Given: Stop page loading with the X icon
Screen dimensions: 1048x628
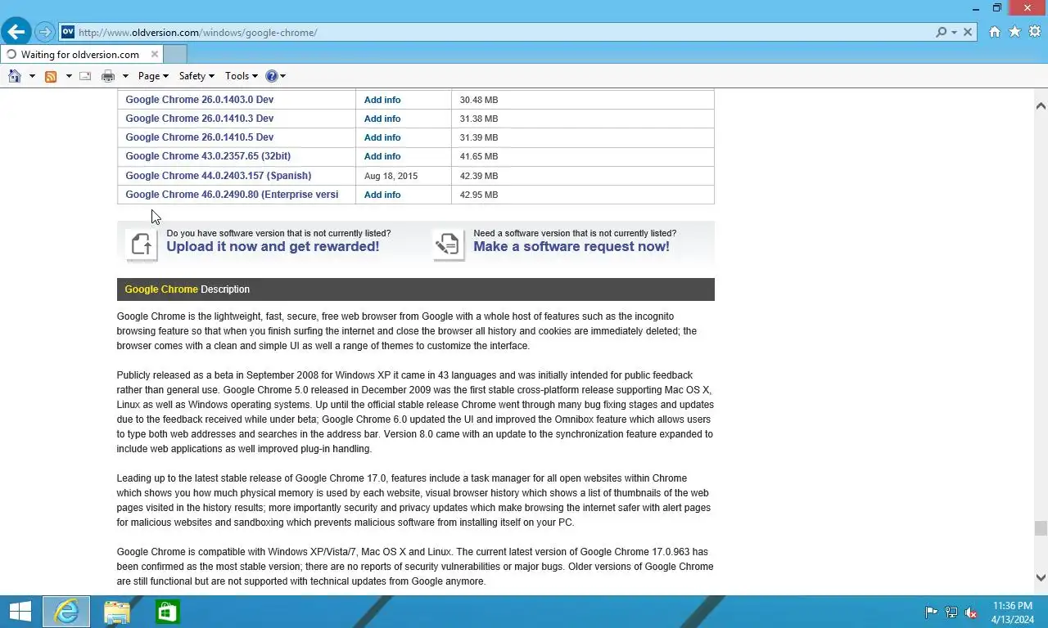Looking at the screenshot, I should point(968,32).
